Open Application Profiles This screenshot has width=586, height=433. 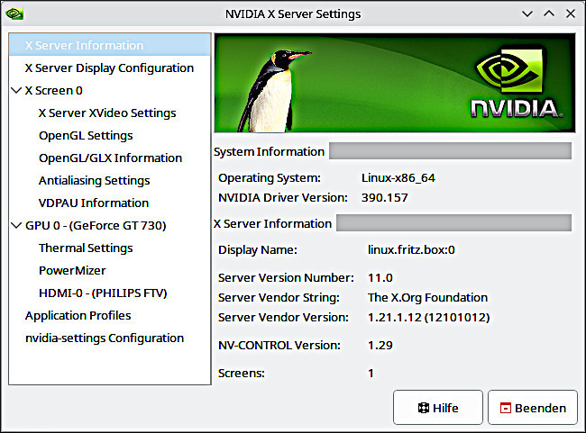pyautogui.click(x=78, y=316)
